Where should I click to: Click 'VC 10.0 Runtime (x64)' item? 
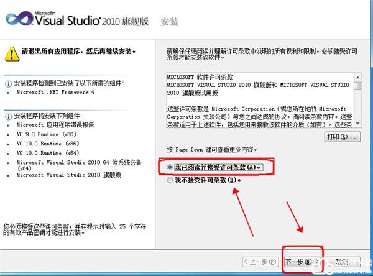48,153
